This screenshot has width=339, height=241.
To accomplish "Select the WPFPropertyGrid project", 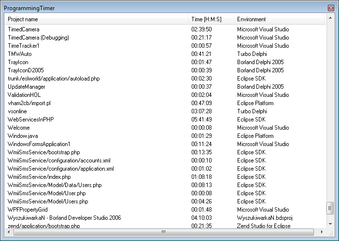I will (165, 210).
